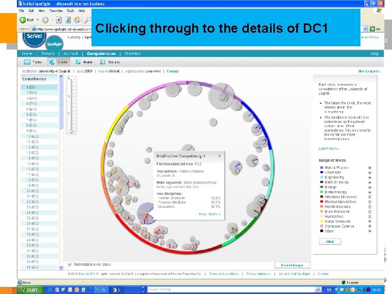Click the Search Desktop input field
This screenshot has height=294, width=392.
231,290
